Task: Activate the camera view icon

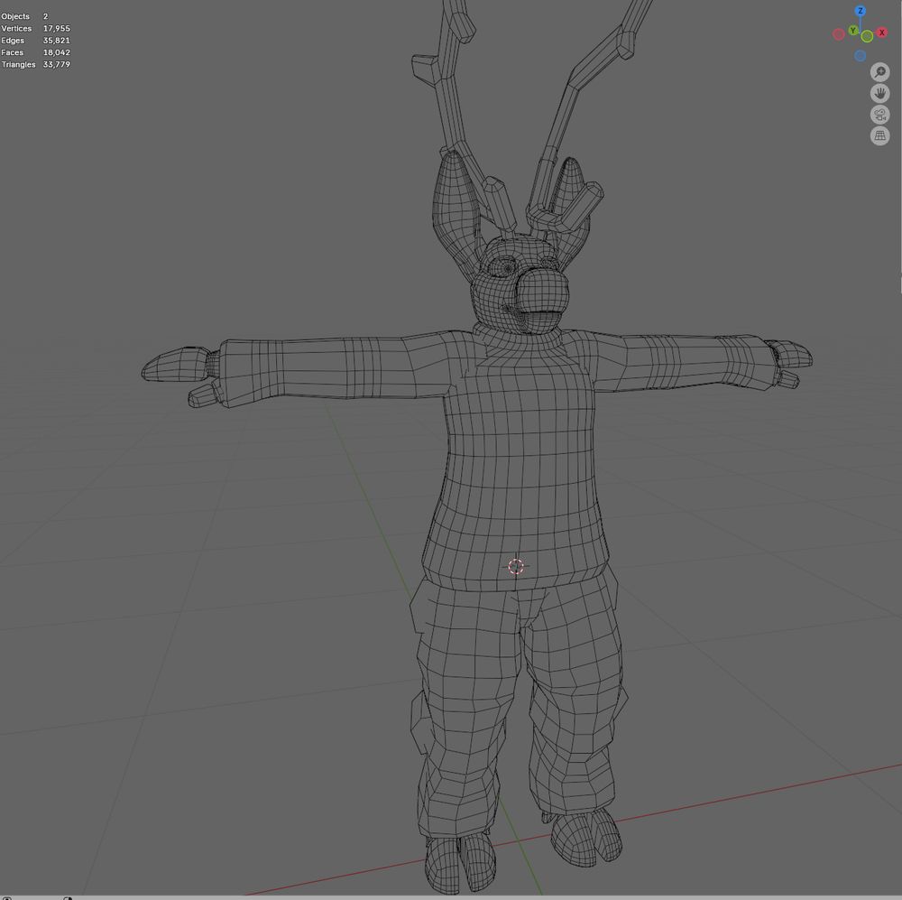Action: tap(879, 115)
